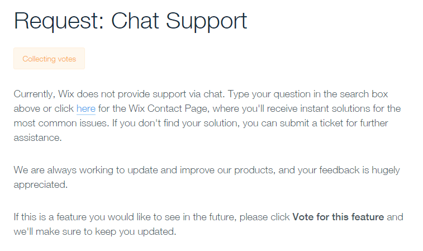Click the word "Request:" in the title
This screenshot has height=251, width=423.
click(59, 22)
